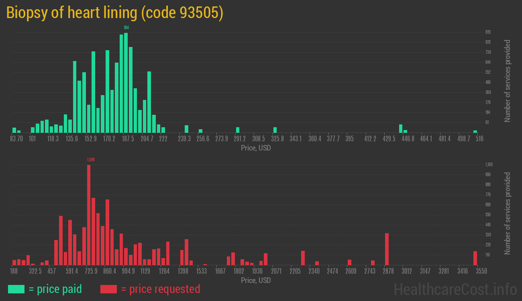Select the isolated red bar near 2878

click(x=387, y=249)
